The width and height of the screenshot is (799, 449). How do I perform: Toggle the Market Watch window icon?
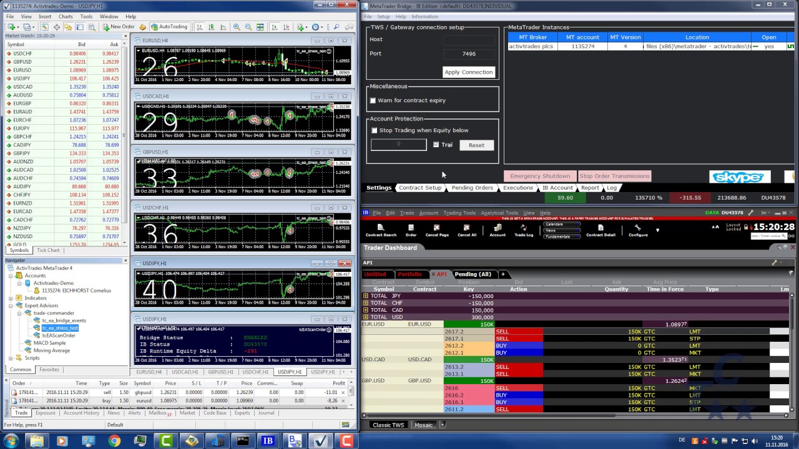click(44, 27)
